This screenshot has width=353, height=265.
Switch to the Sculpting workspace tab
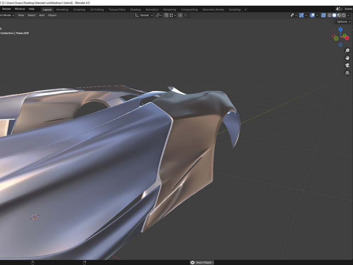click(x=79, y=10)
